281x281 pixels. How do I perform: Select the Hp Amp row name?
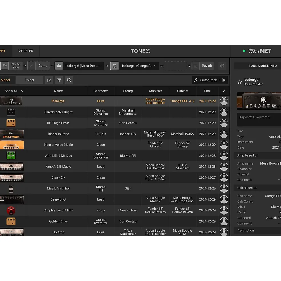click(58, 232)
